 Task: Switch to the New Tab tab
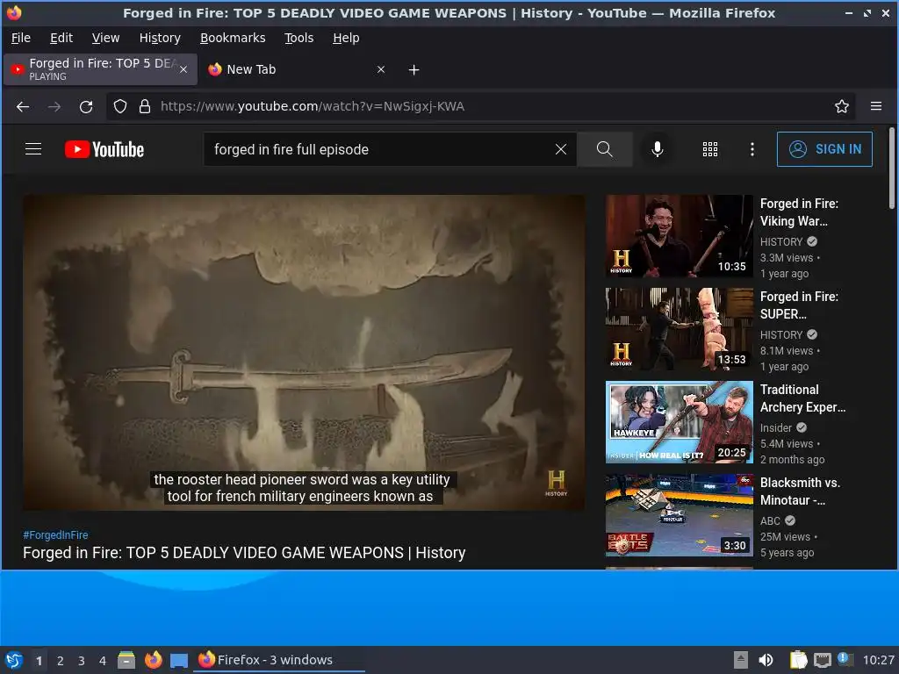297,69
